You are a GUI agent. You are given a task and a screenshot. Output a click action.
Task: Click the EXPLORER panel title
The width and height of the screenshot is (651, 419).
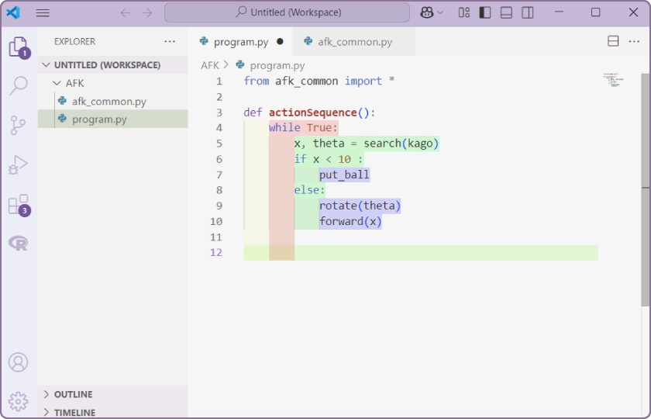(74, 41)
